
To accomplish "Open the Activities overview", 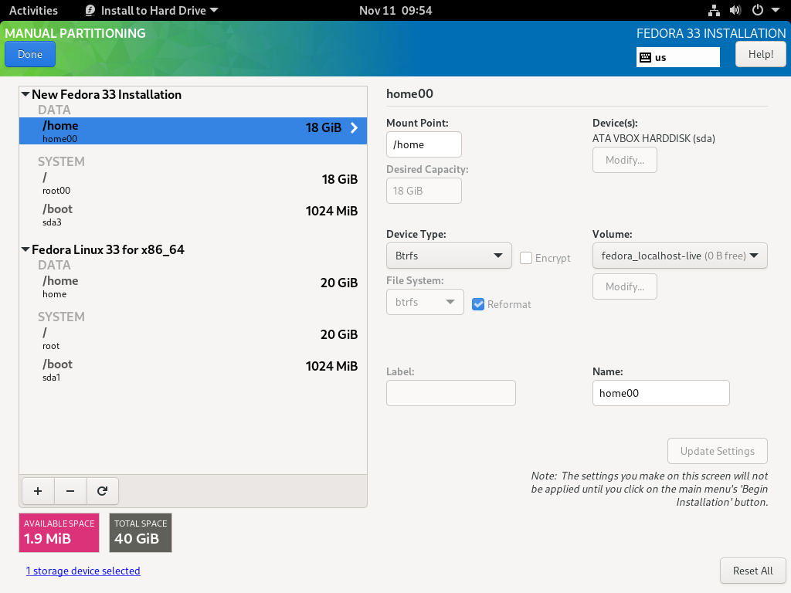I will 33,11.
